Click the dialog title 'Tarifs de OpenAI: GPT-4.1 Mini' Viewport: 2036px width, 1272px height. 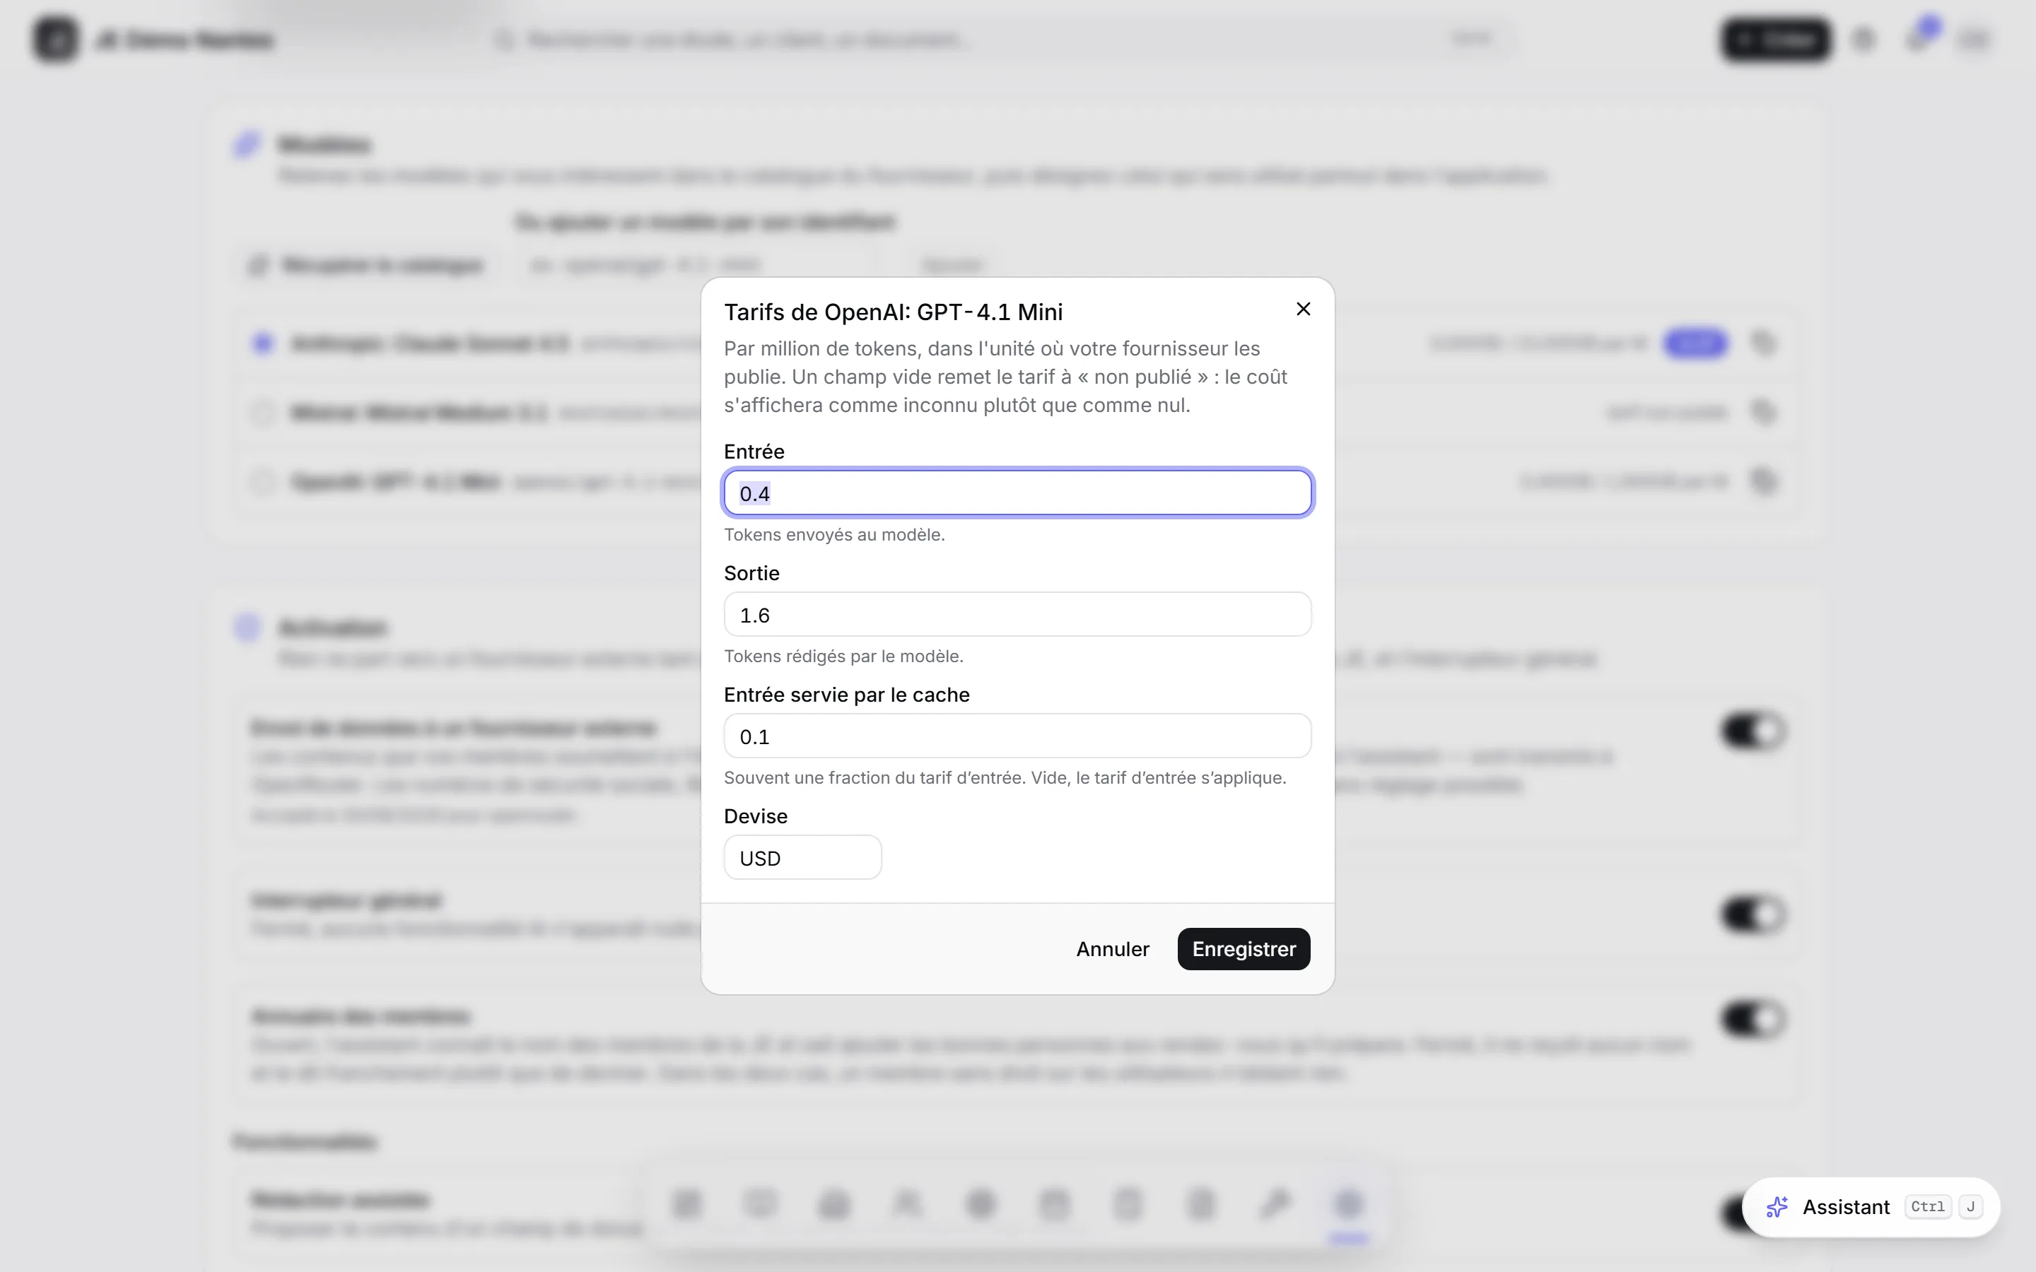point(894,312)
